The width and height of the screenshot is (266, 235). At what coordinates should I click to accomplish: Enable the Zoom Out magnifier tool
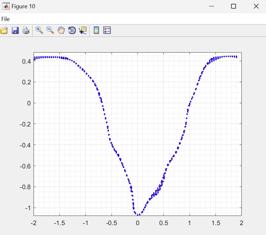click(x=50, y=31)
